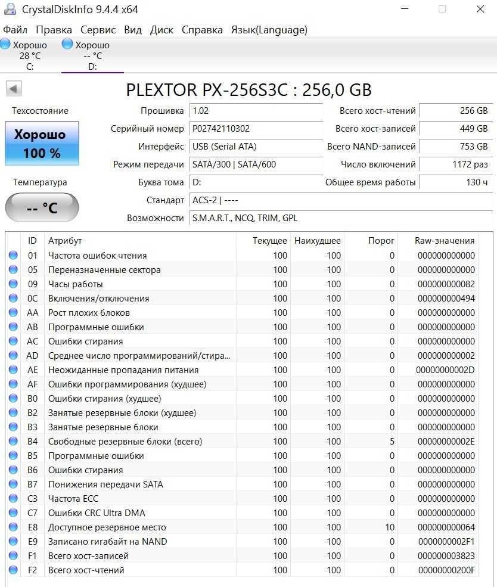This screenshot has width=497, height=587.
Task: Click status orb for F1 Всего хост-записей
Action: pyautogui.click(x=13, y=555)
